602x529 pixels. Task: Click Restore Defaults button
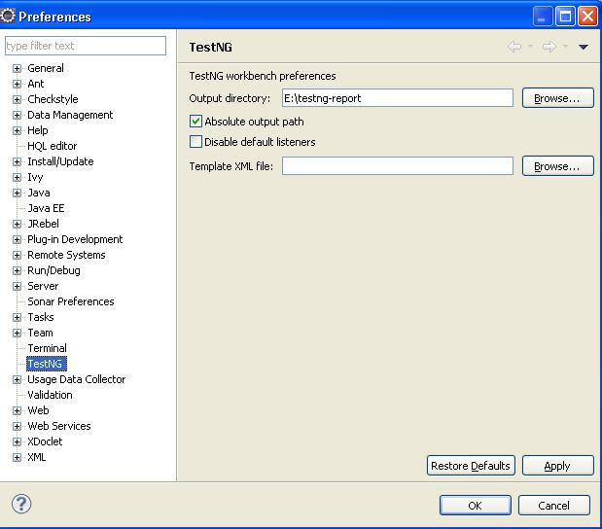[x=471, y=465]
